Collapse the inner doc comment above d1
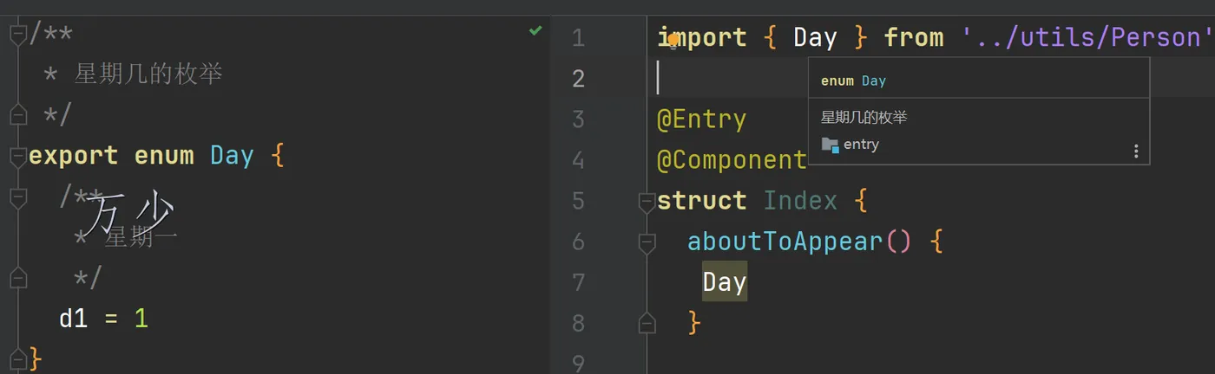Image resolution: width=1215 pixels, height=374 pixels. tap(17, 197)
